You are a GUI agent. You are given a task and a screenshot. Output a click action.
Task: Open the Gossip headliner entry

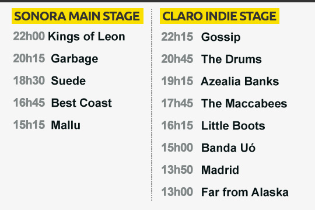[220, 37]
